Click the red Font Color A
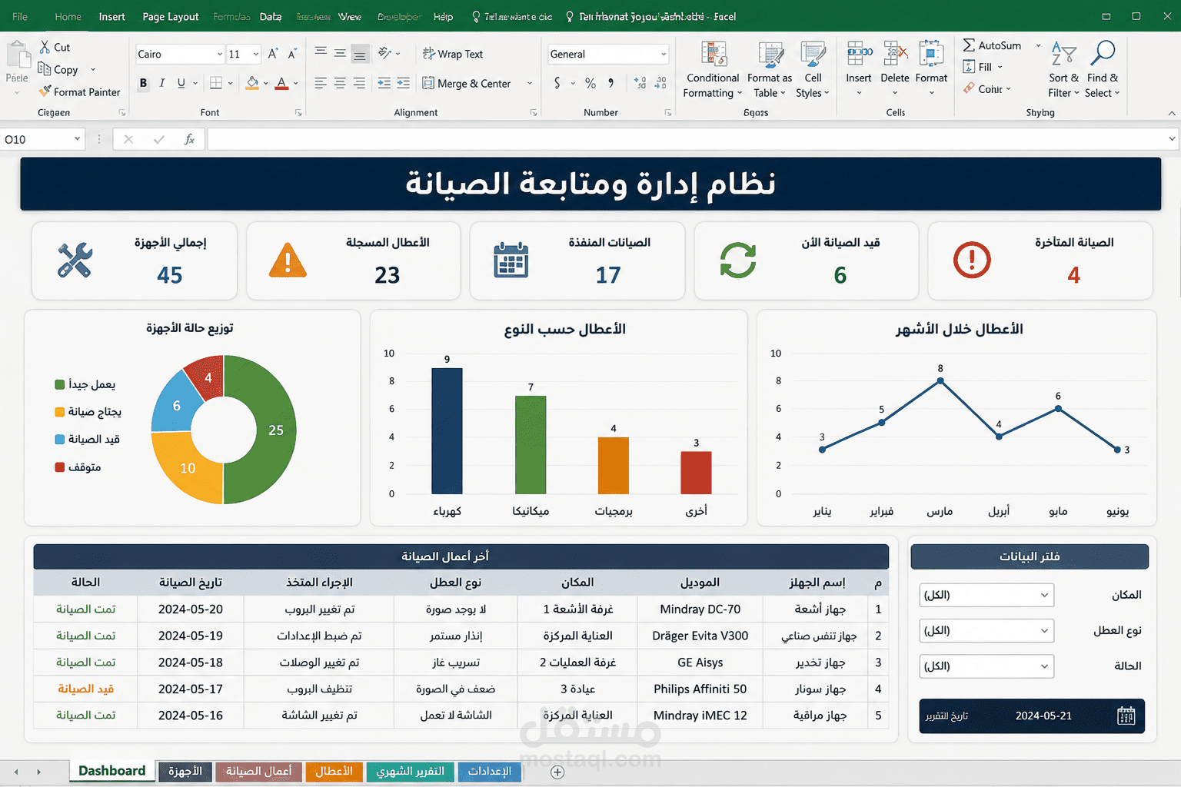 click(x=281, y=83)
